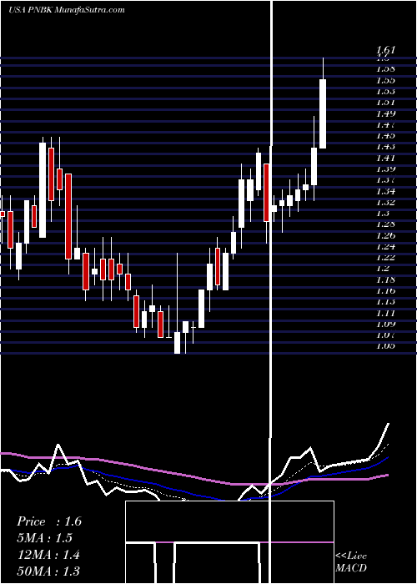The height and width of the screenshot is (584, 417).
Task: Click the 1.28 price axis label
Action: tap(385, 224)
